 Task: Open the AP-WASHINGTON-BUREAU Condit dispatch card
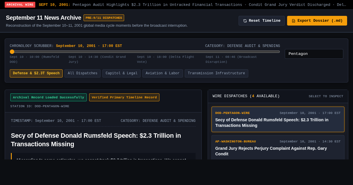pyautogui.click(x=278, y=148)
